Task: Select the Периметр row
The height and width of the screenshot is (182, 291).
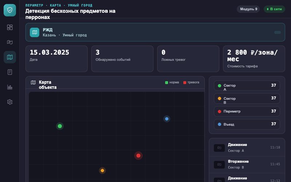Action: (x=247, y=111)
